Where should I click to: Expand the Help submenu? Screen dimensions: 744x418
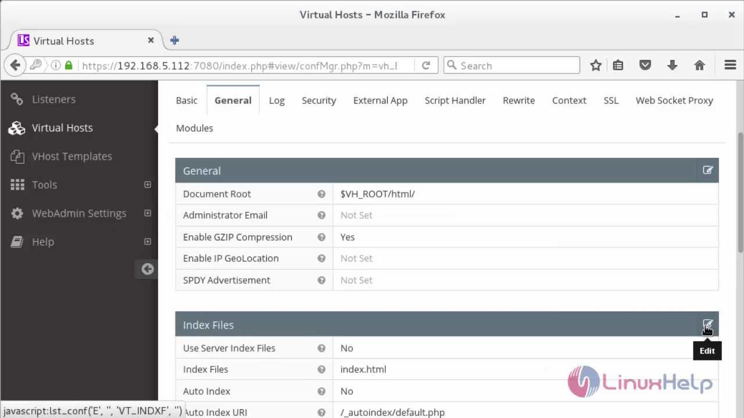point(148,242)
